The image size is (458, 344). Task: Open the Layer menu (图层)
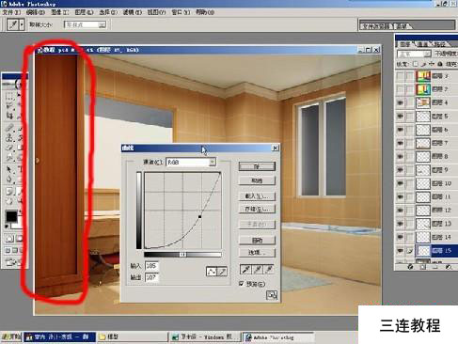[x=84, y=12]
